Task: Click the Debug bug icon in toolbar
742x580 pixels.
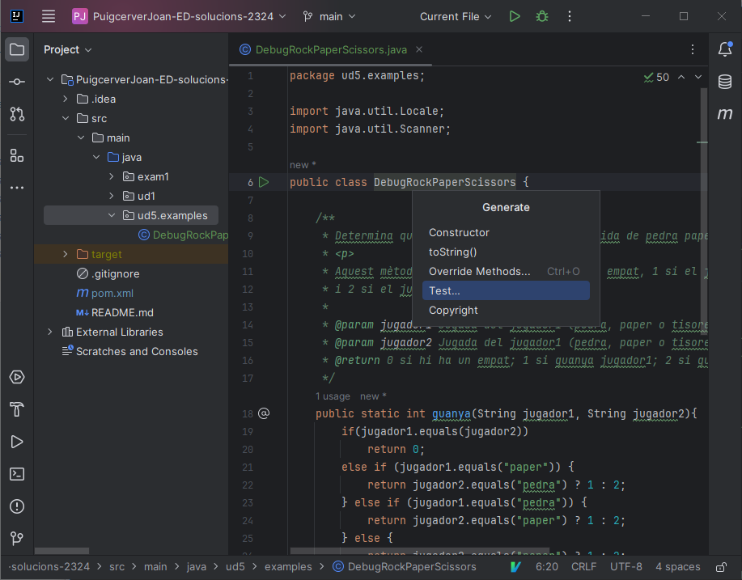Action: click(542, 16)
